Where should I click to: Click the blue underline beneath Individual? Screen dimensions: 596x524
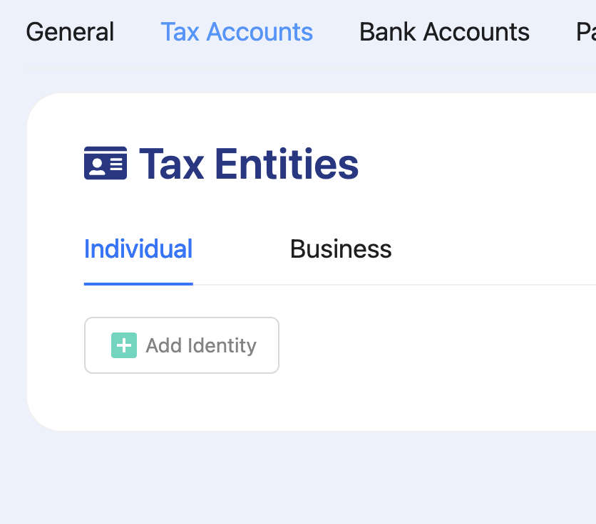point(138,283)
